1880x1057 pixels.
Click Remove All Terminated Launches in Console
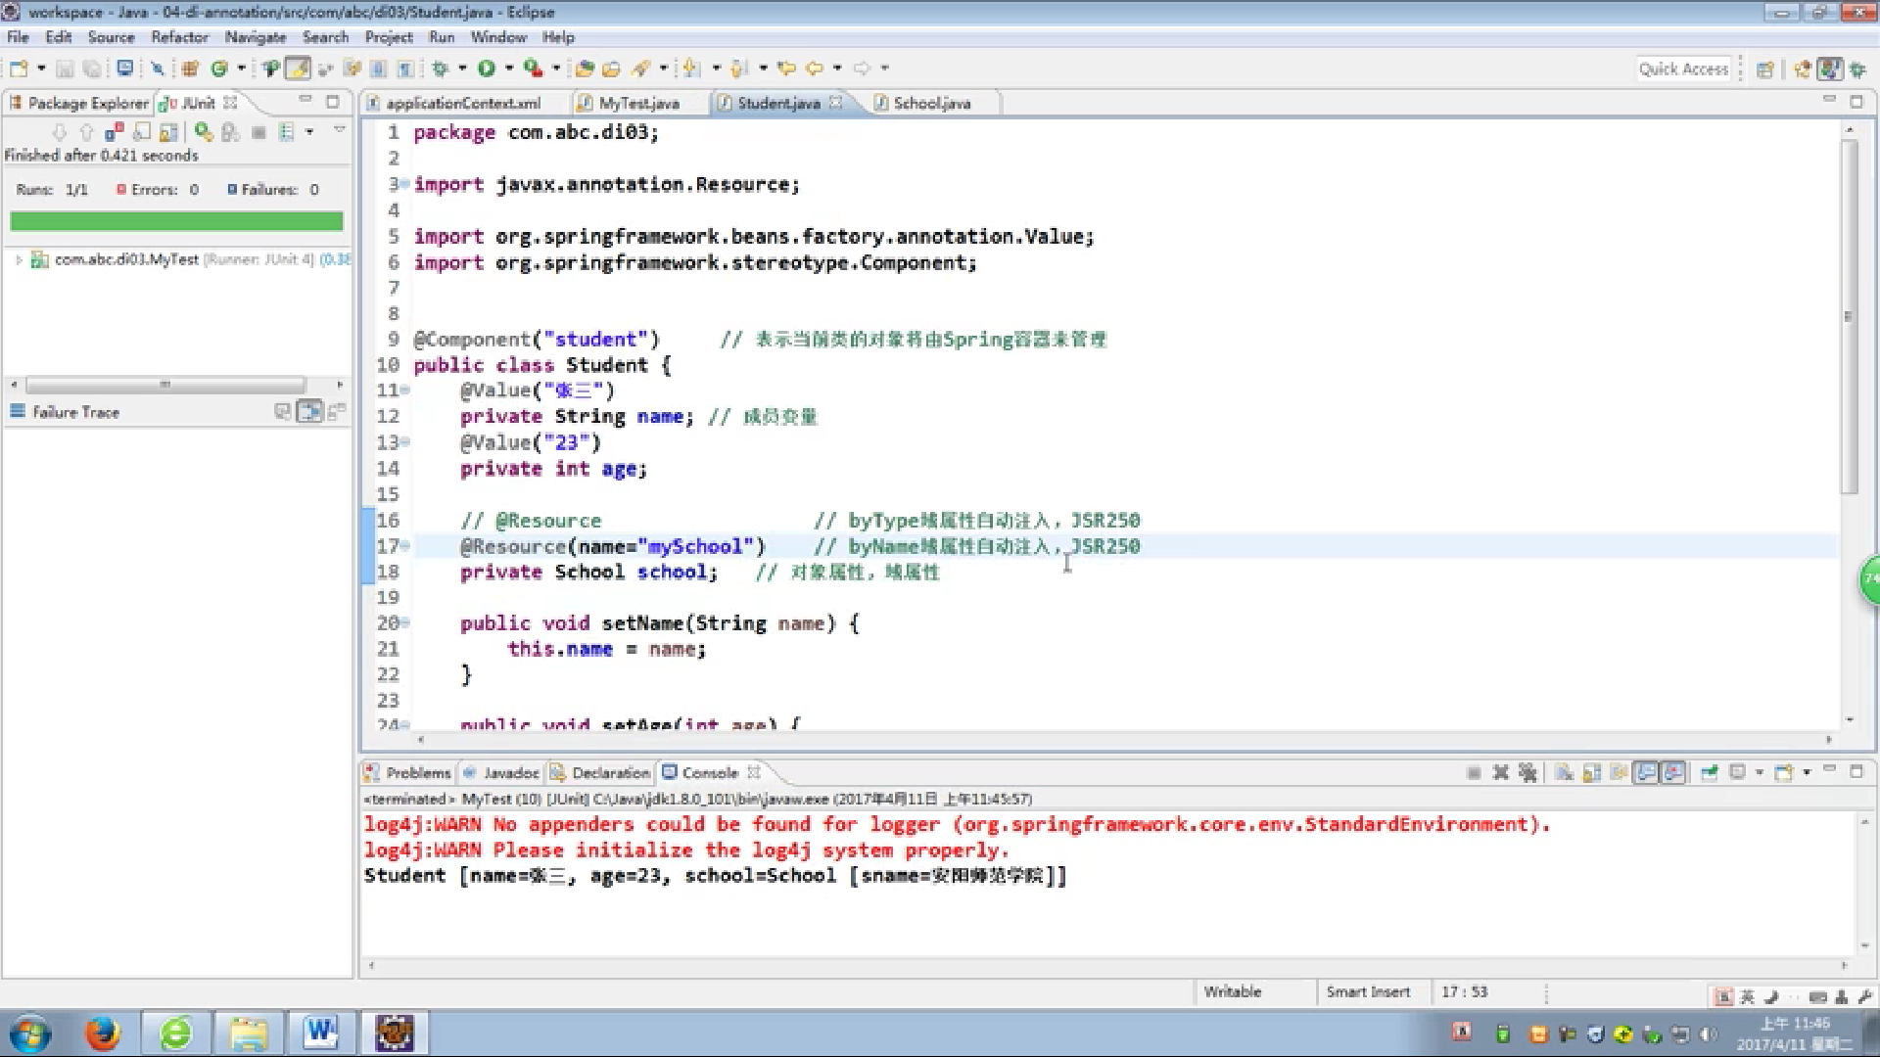(1527, 773)
